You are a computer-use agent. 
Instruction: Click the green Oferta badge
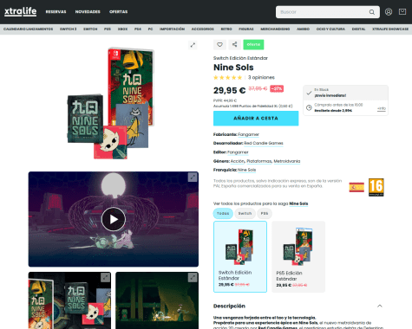click(x=253, y=44)
